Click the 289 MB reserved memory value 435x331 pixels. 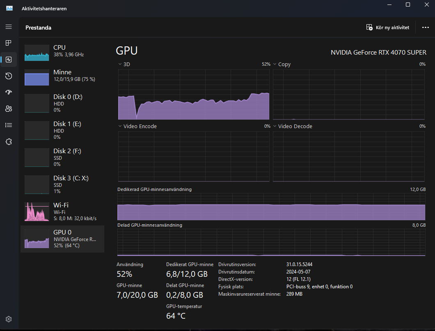point(294,294)
